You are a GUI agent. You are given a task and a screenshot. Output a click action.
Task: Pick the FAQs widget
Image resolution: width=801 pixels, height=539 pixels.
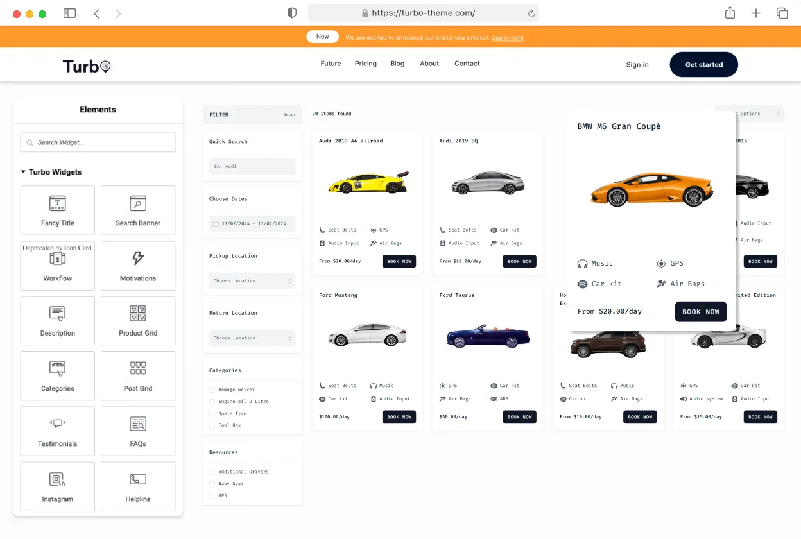coord(138,431)
